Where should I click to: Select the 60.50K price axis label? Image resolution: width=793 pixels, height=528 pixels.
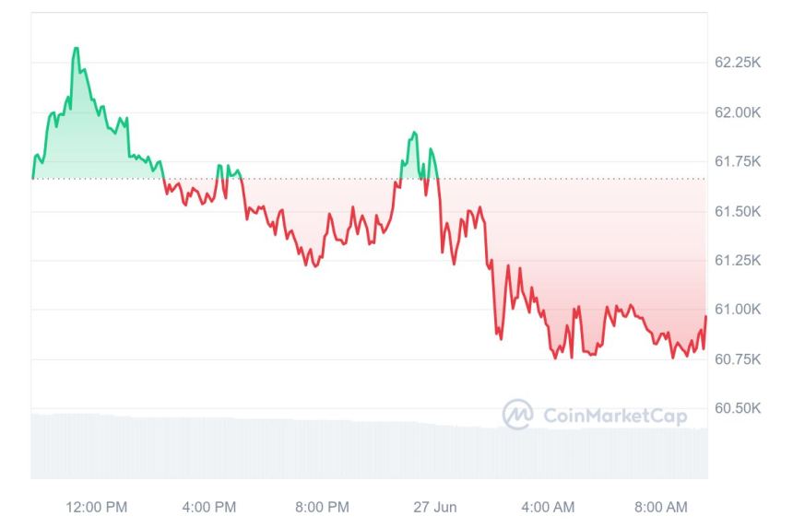coord(737,408)
